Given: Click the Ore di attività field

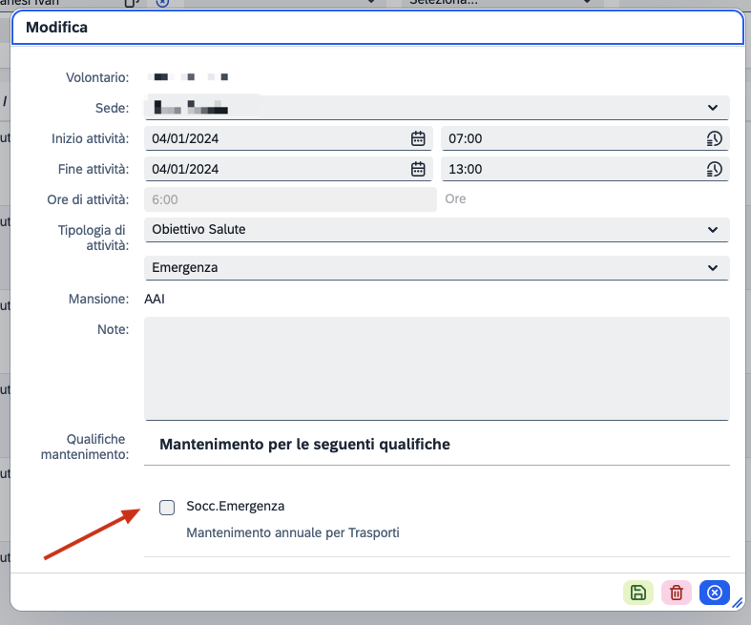Looking at the screenshot, I should pos(288,199).
